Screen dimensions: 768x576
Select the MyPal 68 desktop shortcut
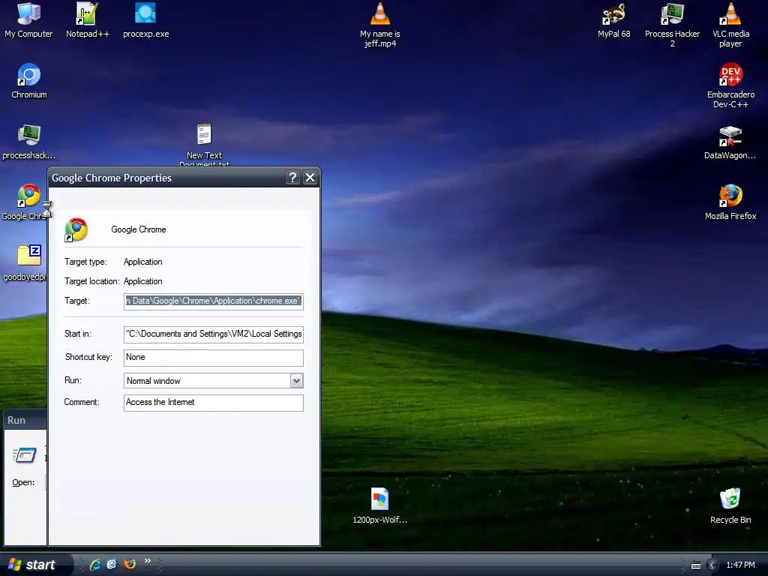pyautogui.click(x=613, y=20)
